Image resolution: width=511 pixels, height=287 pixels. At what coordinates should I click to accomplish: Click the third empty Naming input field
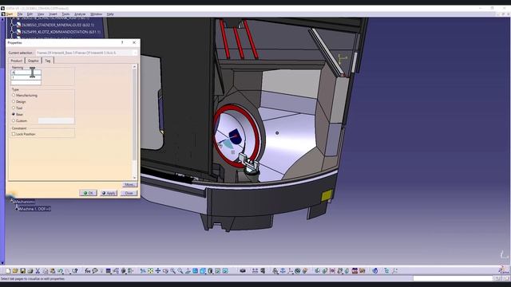pos(26,83)
